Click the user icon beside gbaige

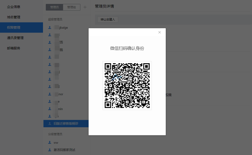click(x=50, y=27)
